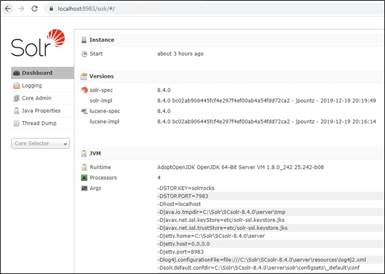The width and height of the screenshot is (385, 274).
Task: Click the JVM section heading
Action: pos(95,154)
